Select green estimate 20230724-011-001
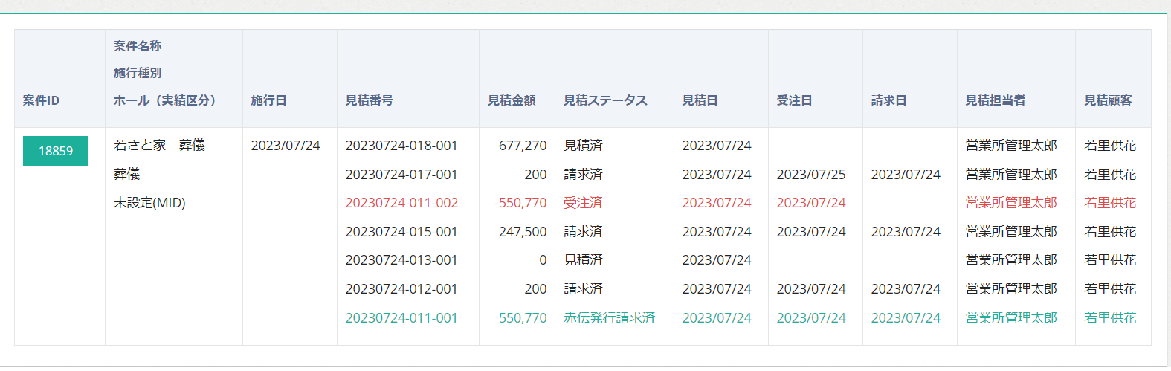The height and width of the screenshot is (371, 1171). pyautogui.click(x=401, y=318)
